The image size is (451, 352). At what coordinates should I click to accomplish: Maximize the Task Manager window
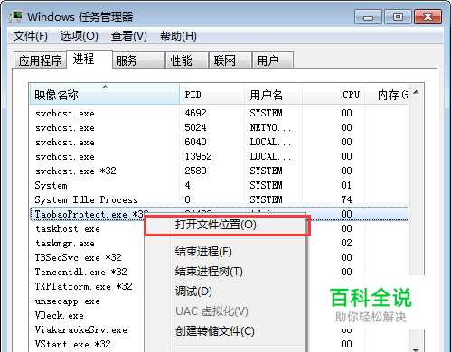tap(398, 17)
